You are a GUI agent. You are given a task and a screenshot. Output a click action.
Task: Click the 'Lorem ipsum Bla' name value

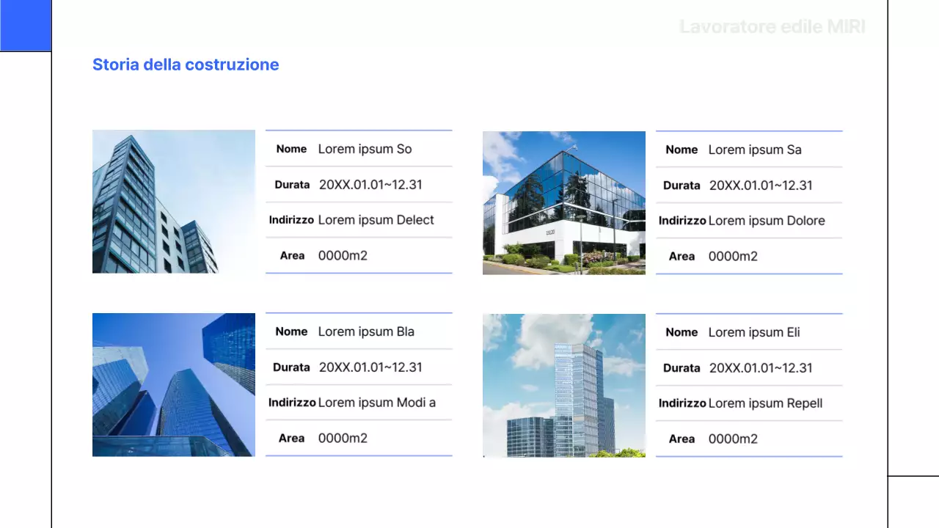tap(366, 331)
